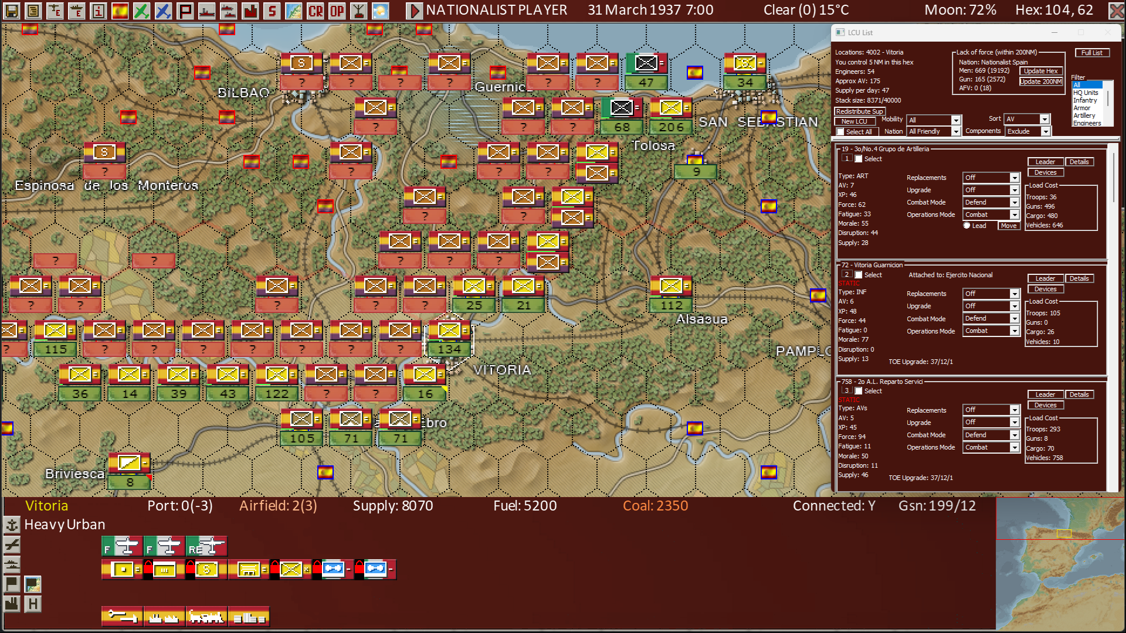Open the weather sun icon

380,11
